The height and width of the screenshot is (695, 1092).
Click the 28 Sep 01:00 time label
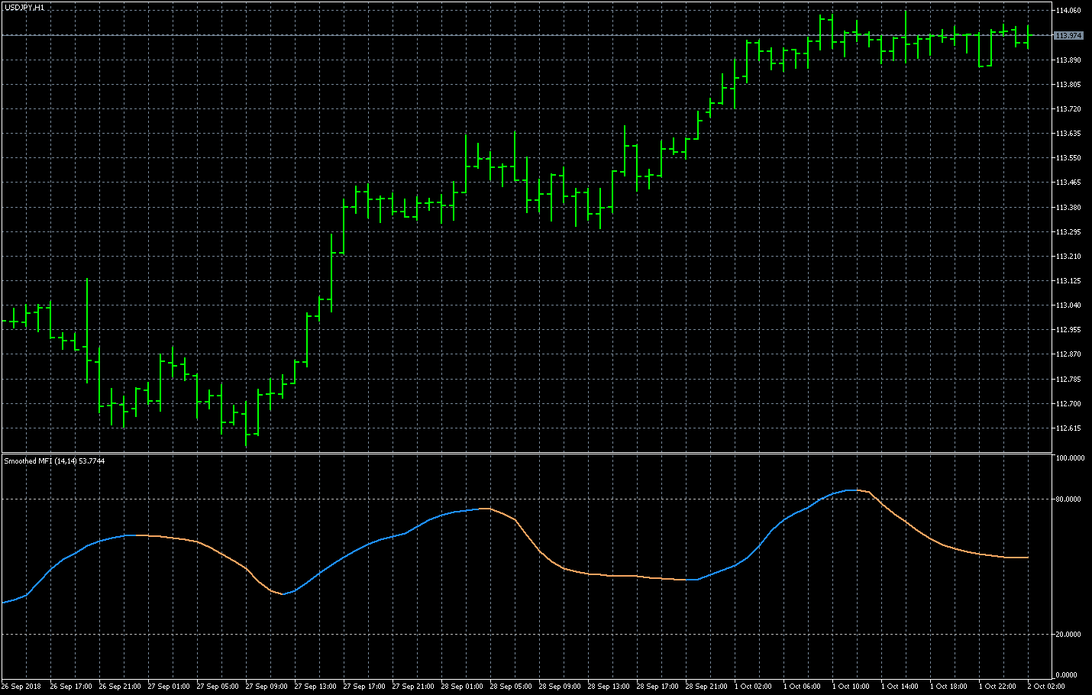(462, 687)
